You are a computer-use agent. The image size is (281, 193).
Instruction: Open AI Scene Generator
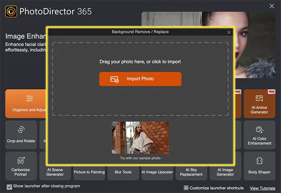coord(55,172)
